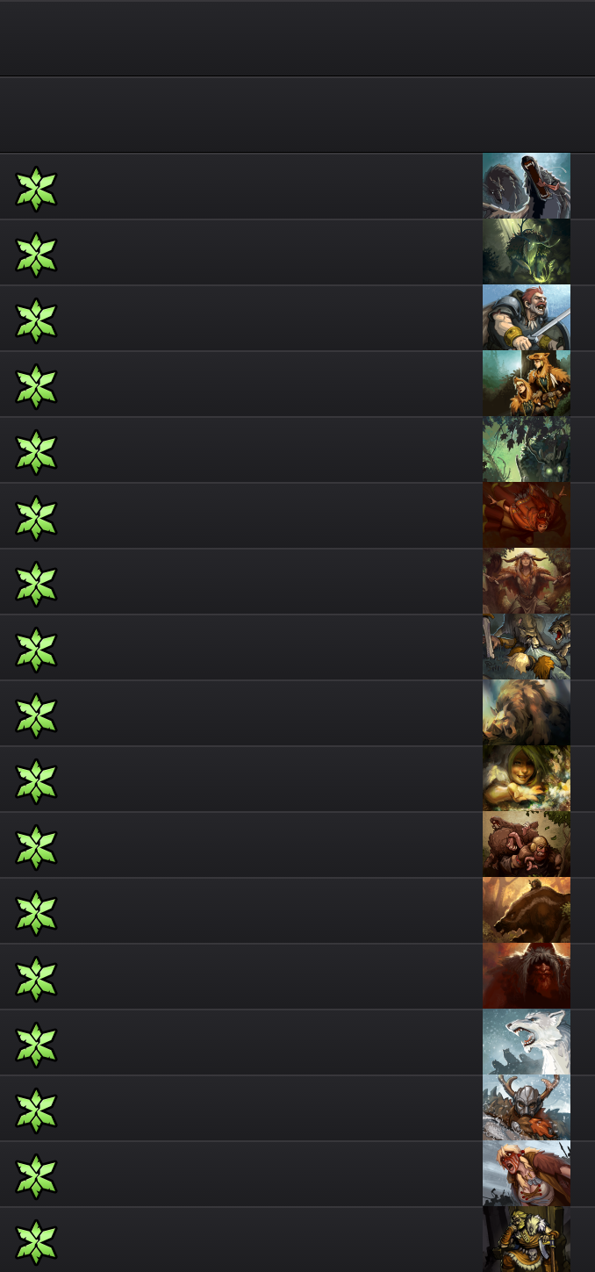Select the screaming blood-painted berserker thumbnail

[527, 1174]
